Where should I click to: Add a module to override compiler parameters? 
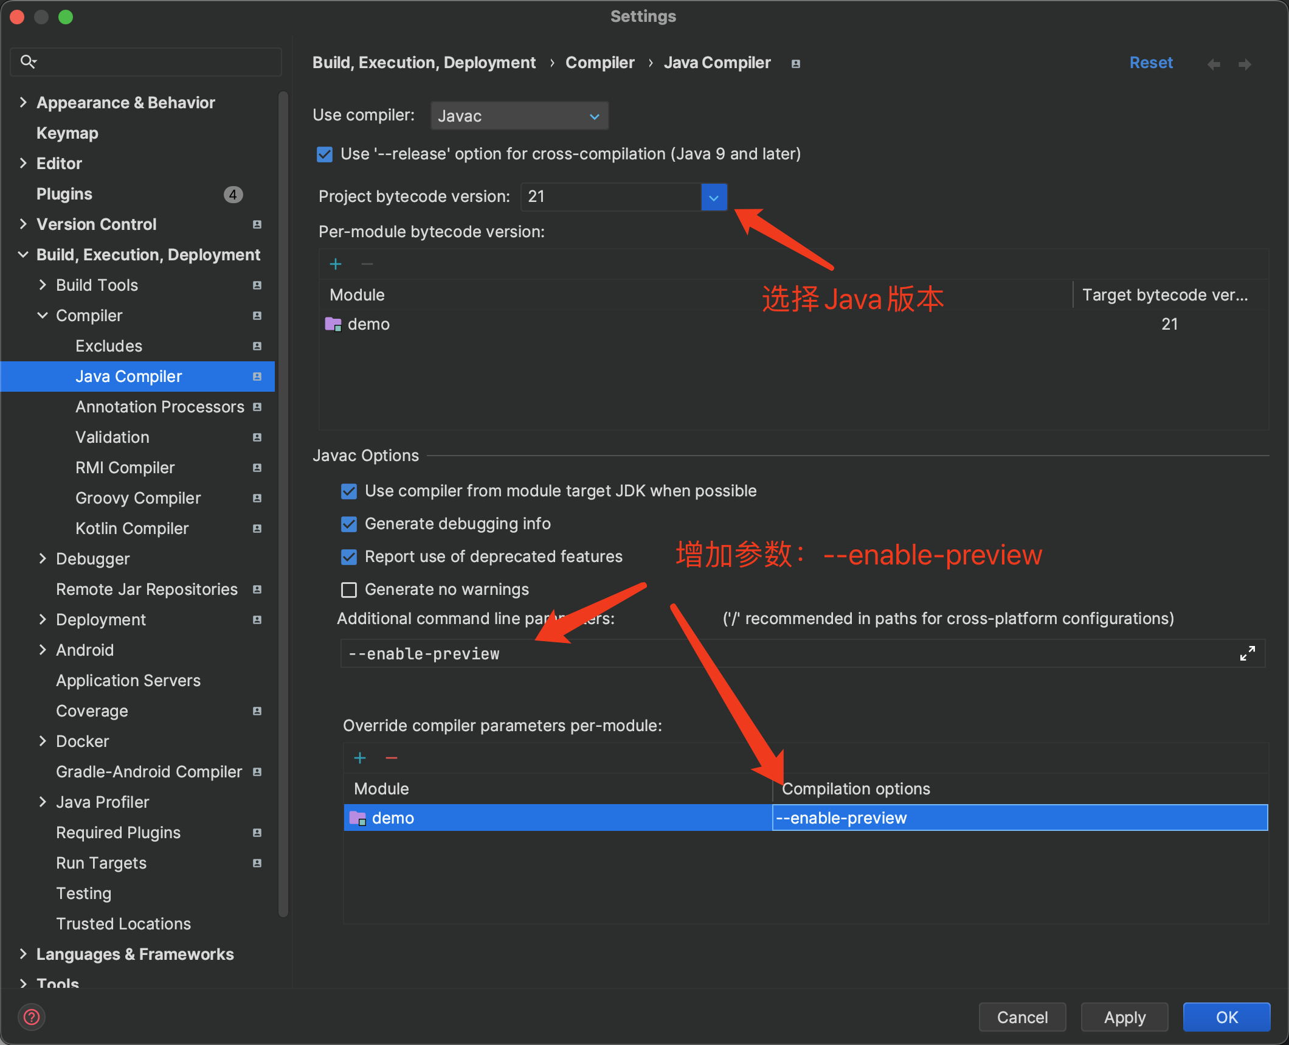[360, 757]
